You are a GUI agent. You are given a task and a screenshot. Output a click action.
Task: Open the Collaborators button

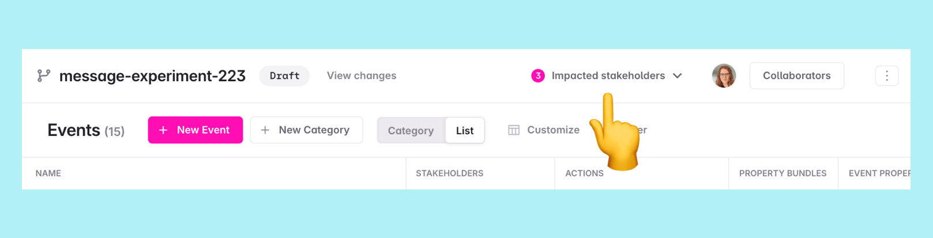(796, 75)
